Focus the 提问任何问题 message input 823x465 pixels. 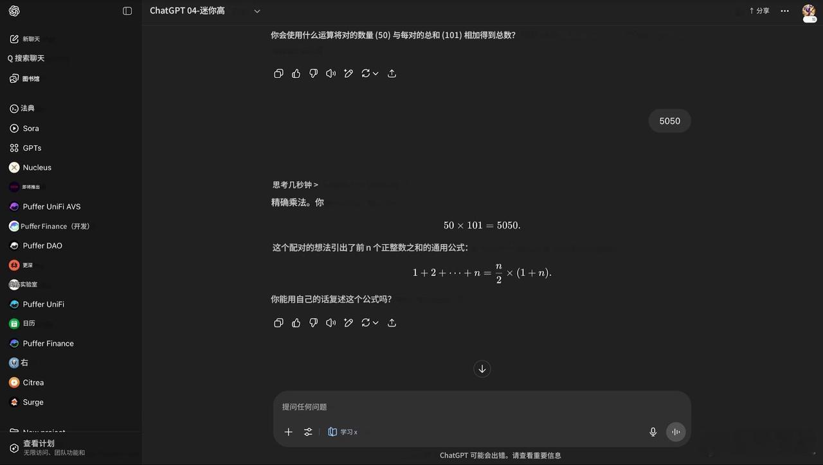point(482,407)
